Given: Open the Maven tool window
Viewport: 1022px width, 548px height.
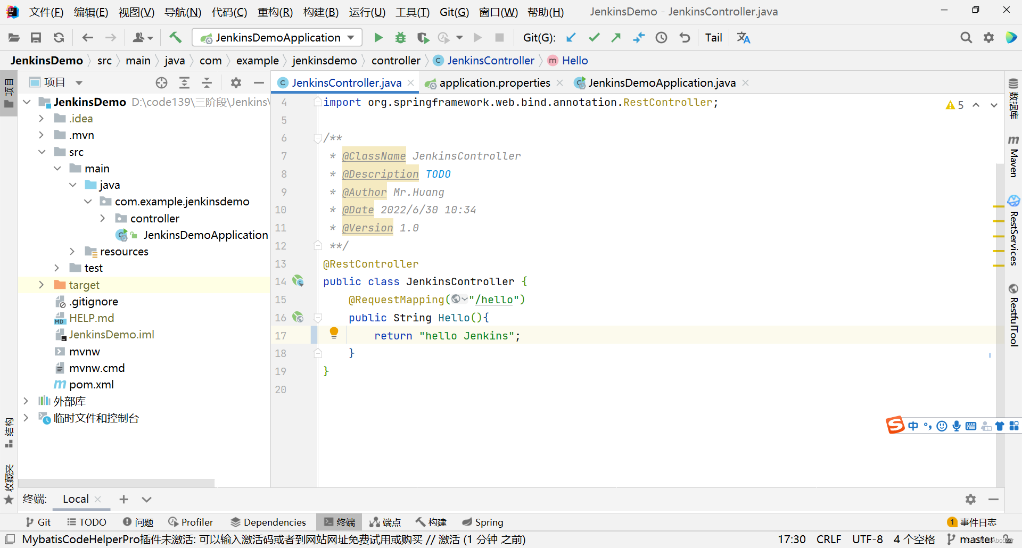Looking at the screenshot, I should [x=1013, y=156].
